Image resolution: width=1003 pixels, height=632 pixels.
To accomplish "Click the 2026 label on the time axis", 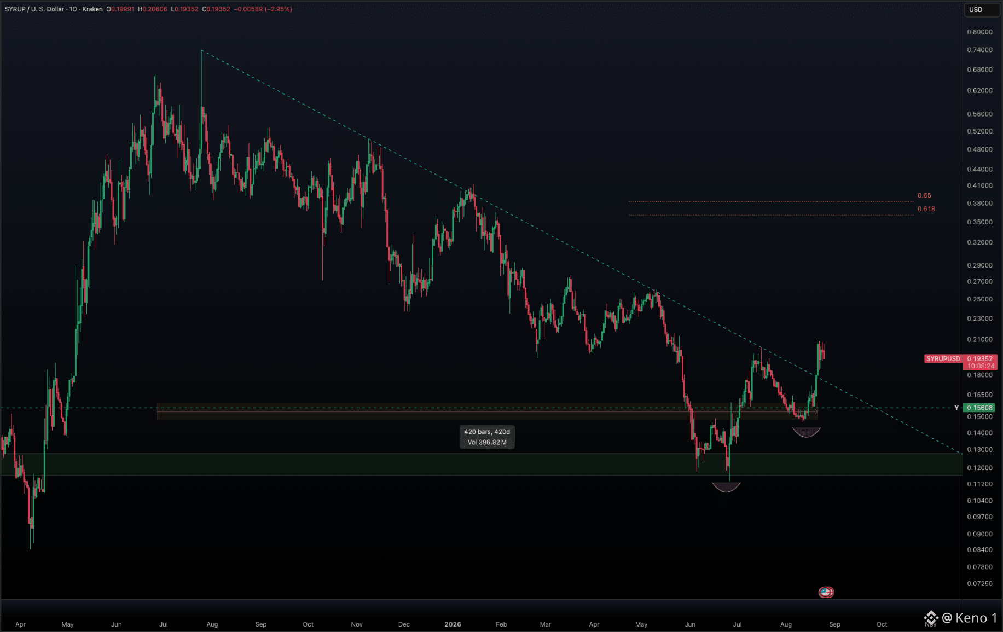I will (x=453, y=624).
